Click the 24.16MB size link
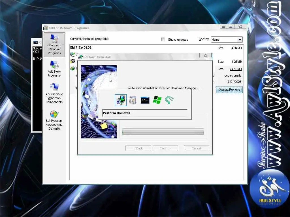The height and width of the screenshot is (217, 290). (236, 69)
